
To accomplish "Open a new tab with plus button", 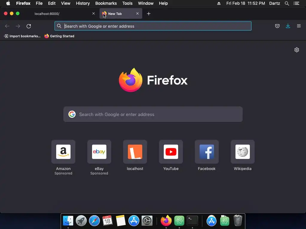I will tap(149, 14).
